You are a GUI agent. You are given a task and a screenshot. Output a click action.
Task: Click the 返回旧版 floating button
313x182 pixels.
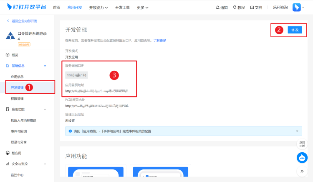point(302,144)
